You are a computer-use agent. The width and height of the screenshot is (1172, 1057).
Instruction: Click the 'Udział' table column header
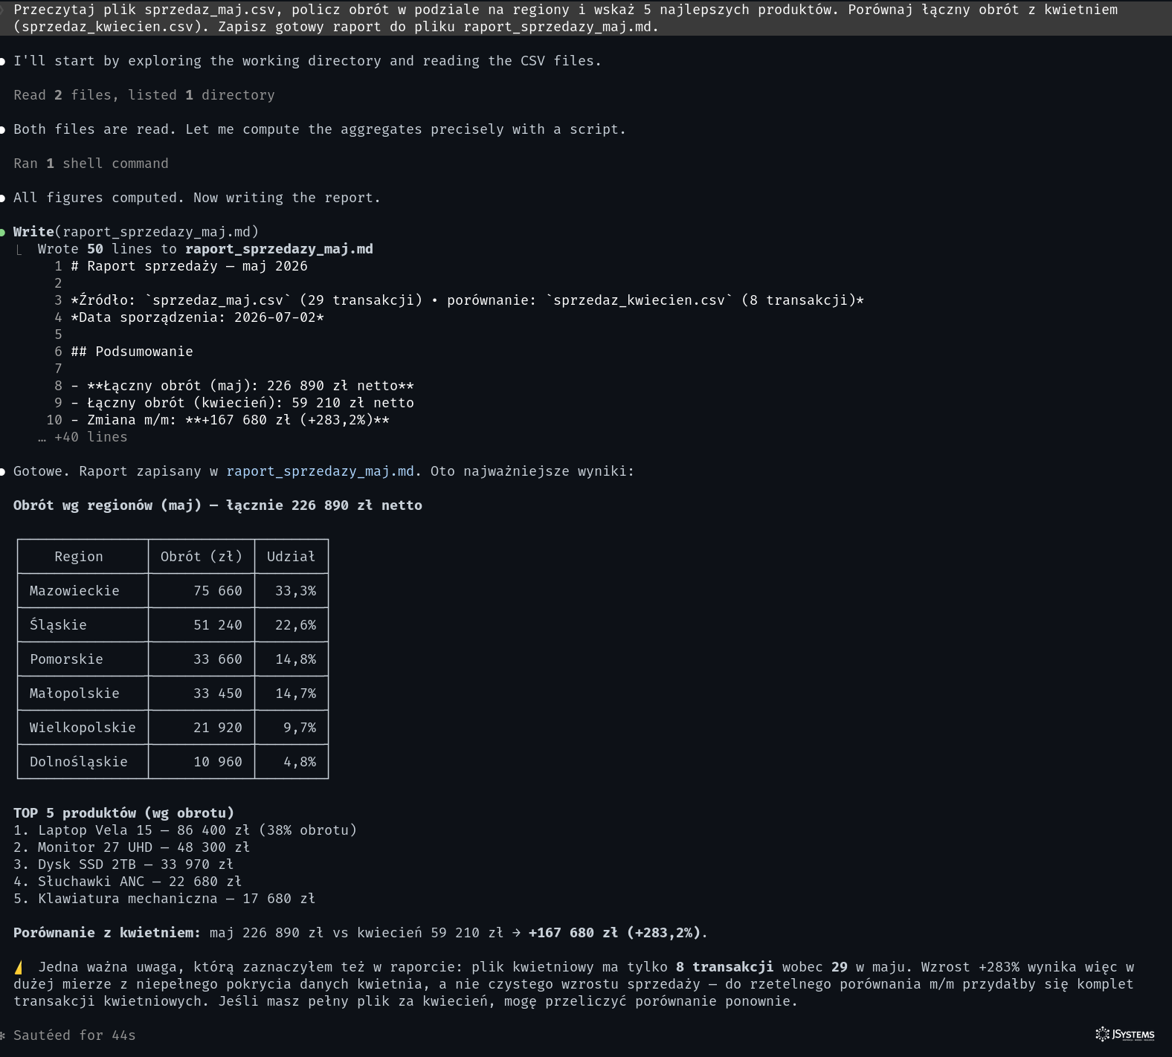tap(291, 557)
